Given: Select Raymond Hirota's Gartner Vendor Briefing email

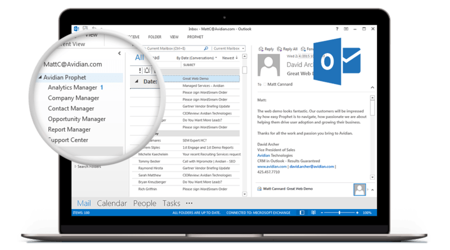Looking at the screenshot, I should click(186, 168).
